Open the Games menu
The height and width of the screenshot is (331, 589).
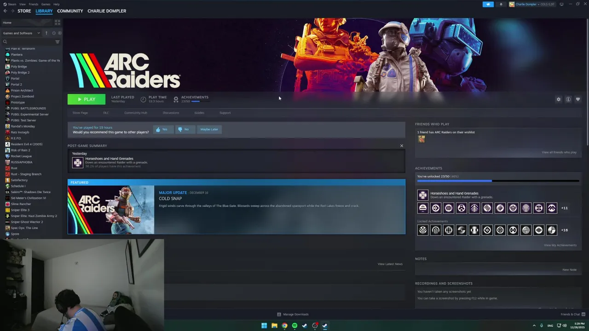46,4
